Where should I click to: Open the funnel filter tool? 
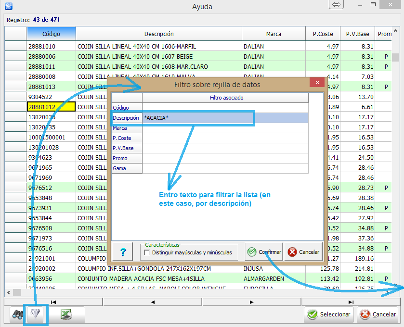coord(36,314)
